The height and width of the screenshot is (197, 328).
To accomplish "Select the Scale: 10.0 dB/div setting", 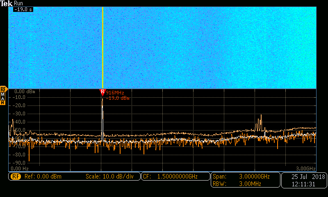I will pyautogui.click(x=109, y=176).
